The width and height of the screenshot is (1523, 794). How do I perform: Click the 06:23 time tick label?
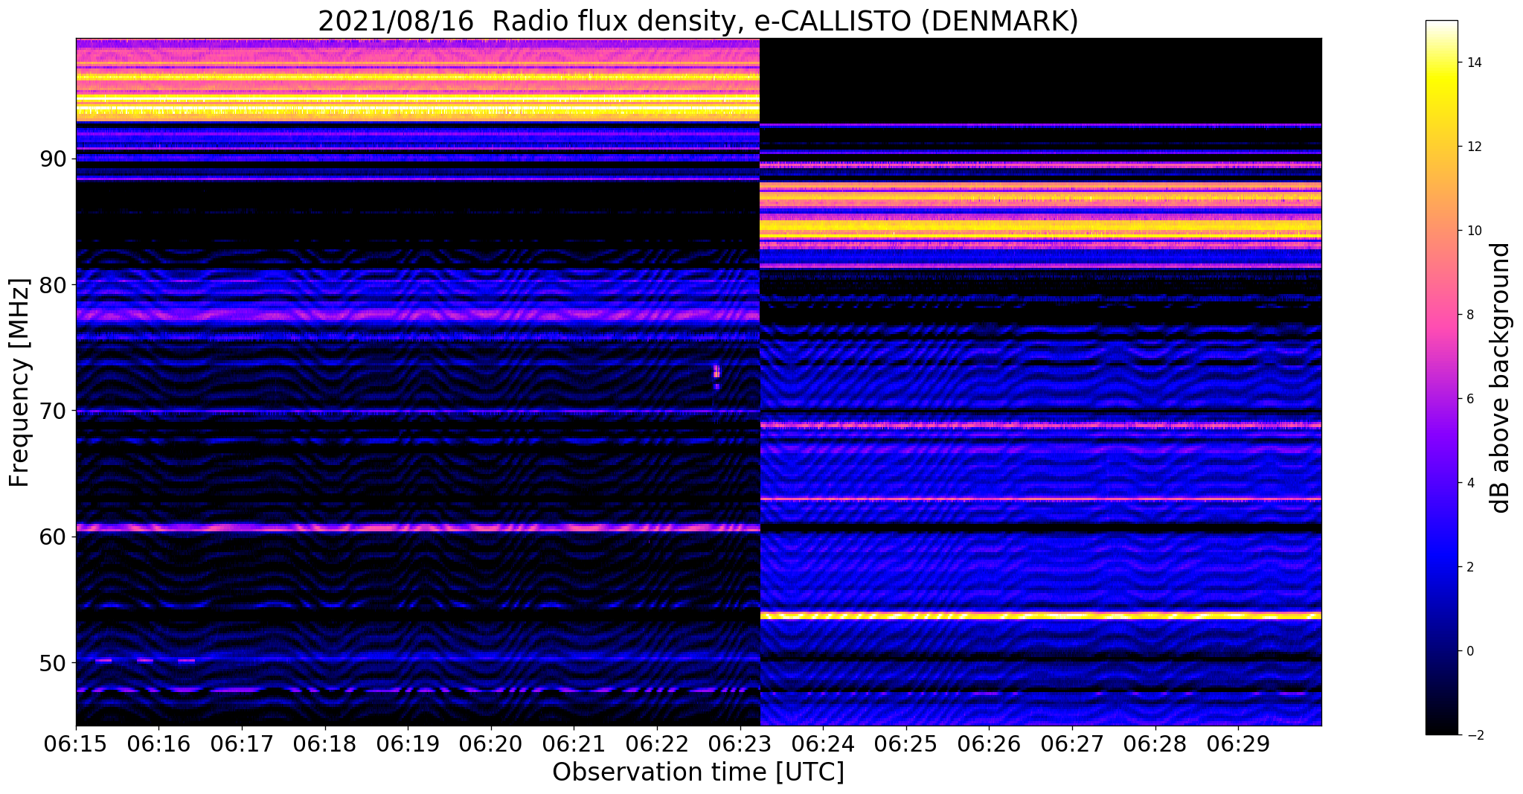pos(740,743)
